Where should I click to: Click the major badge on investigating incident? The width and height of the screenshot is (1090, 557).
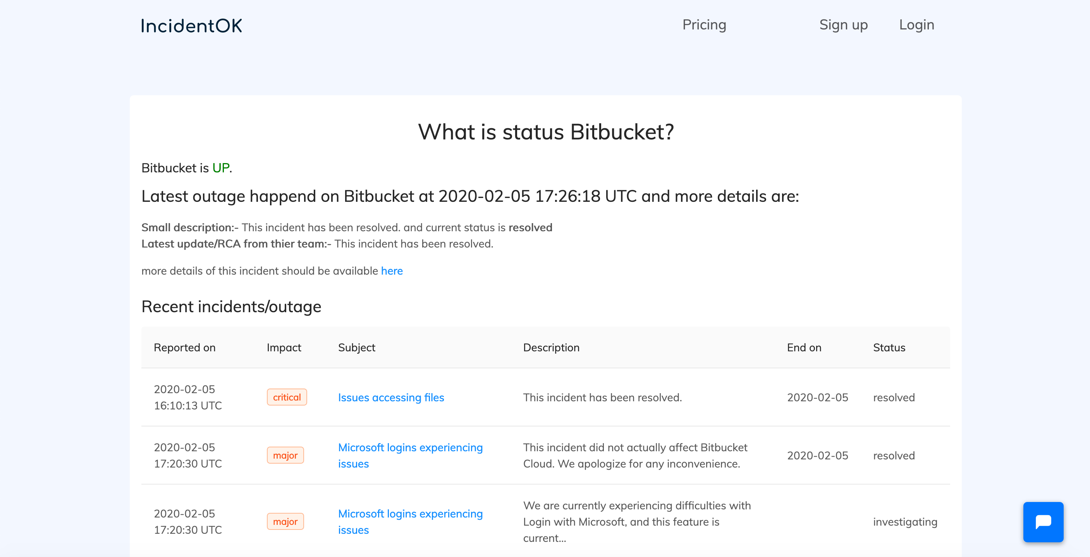point(285,521)
